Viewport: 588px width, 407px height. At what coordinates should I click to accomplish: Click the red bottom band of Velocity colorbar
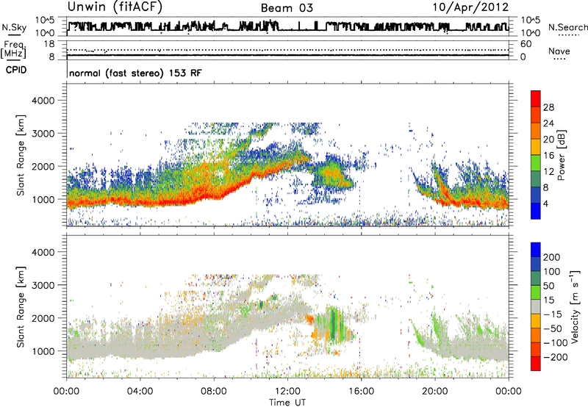point(536,364)
